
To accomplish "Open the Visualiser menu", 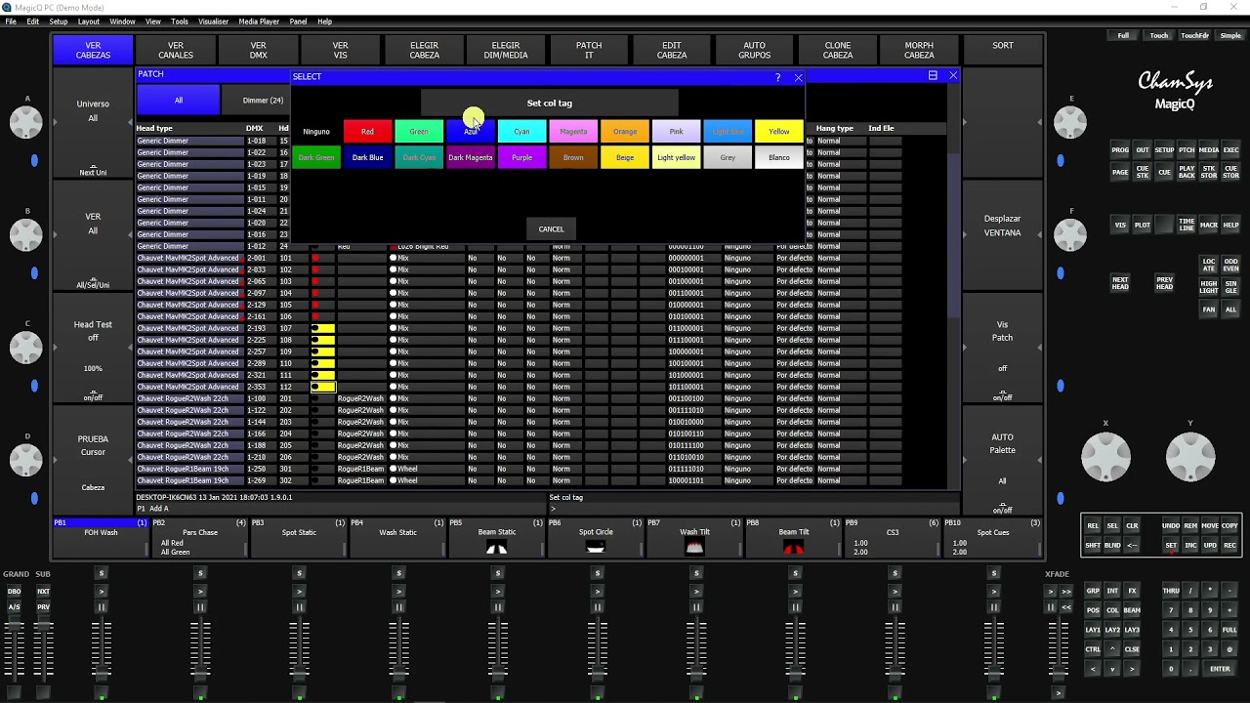I will 213,21.
